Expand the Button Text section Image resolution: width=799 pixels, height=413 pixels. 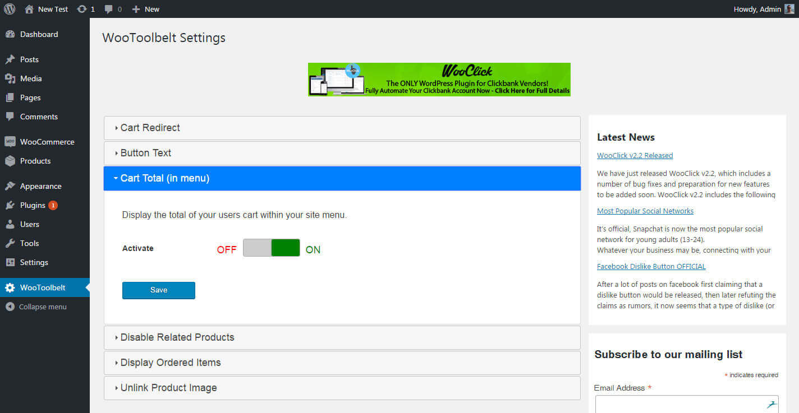(342, 153)
